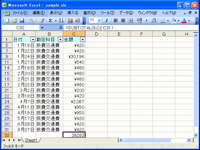Open the ファイル(F) menu
Image resolution: width=200 pixels, height=150 pixels.
pyautogui.click(x=20, y=13)
